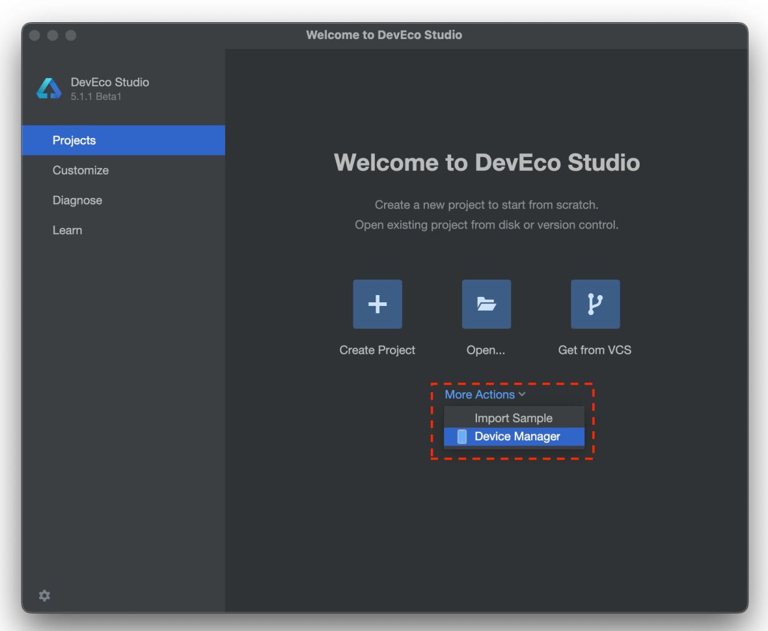
Task: Click the Open... label text
Action: tap(486, 350)
